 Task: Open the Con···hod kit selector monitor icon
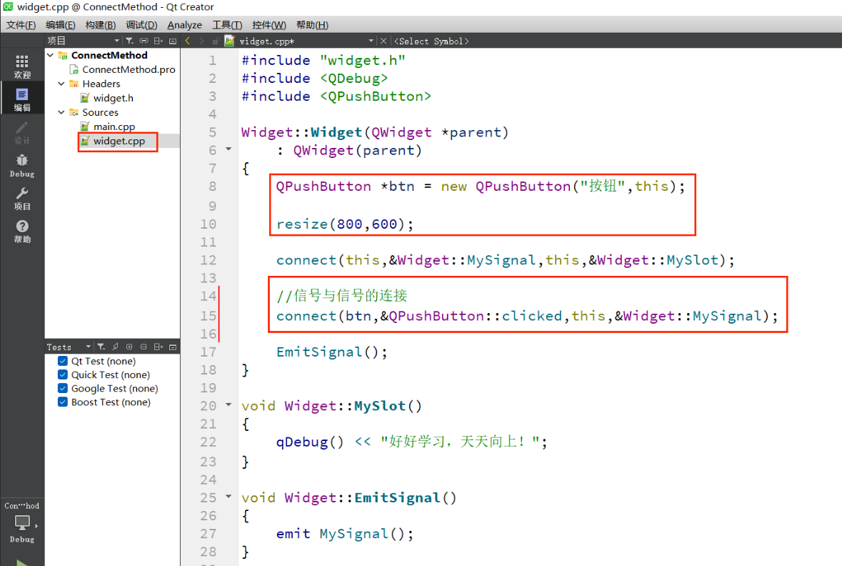tap(22, 522)
